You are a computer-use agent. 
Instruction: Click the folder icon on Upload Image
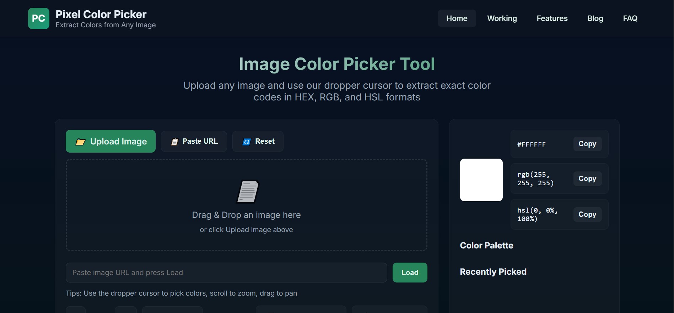81,142
